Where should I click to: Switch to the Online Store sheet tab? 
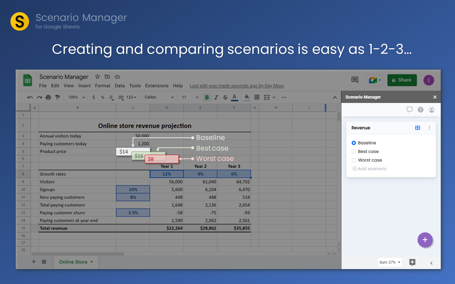(73, 262)
